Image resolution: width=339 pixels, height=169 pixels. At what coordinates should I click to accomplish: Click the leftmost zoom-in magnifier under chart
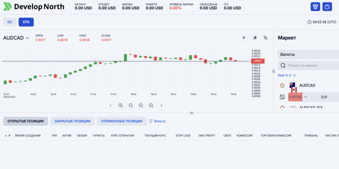pyautogui.click(x=121, y=106)
